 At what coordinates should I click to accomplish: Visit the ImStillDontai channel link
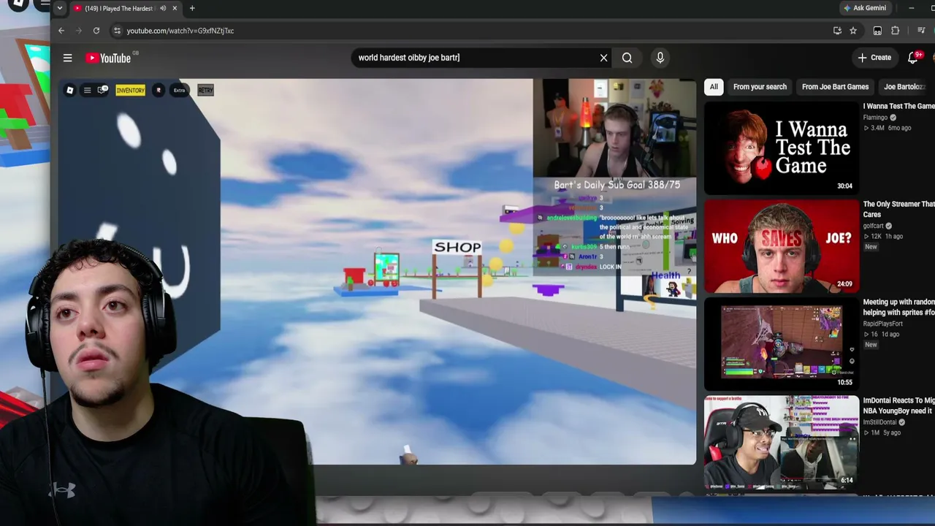click(881, 422)
